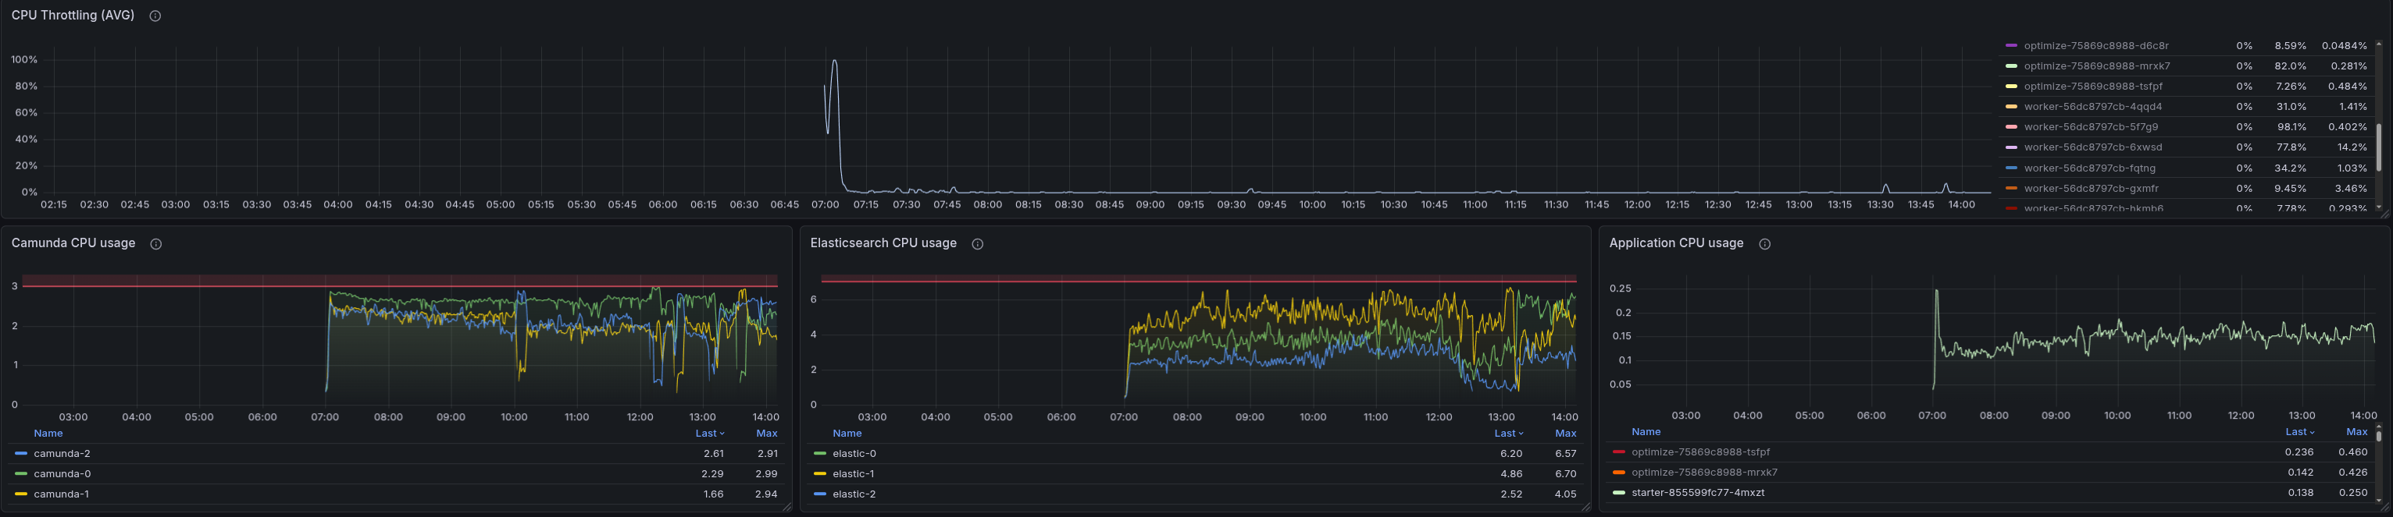The width and height of the screenshot is (2393, 517).
Task: Click info icon next to Camunda CPU usage
Action: coord(156,244)
